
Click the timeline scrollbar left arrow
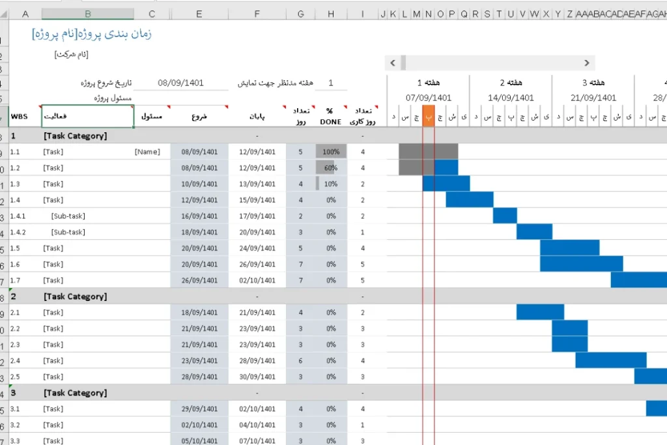pos(392,63)
